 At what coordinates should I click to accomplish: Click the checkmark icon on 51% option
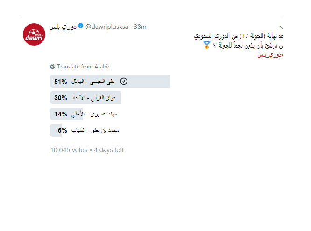[124, 82]
